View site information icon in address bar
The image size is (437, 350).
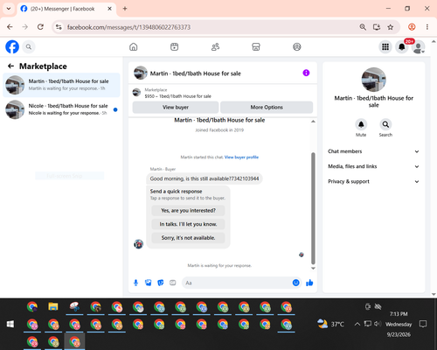click(x=59, y=27)
